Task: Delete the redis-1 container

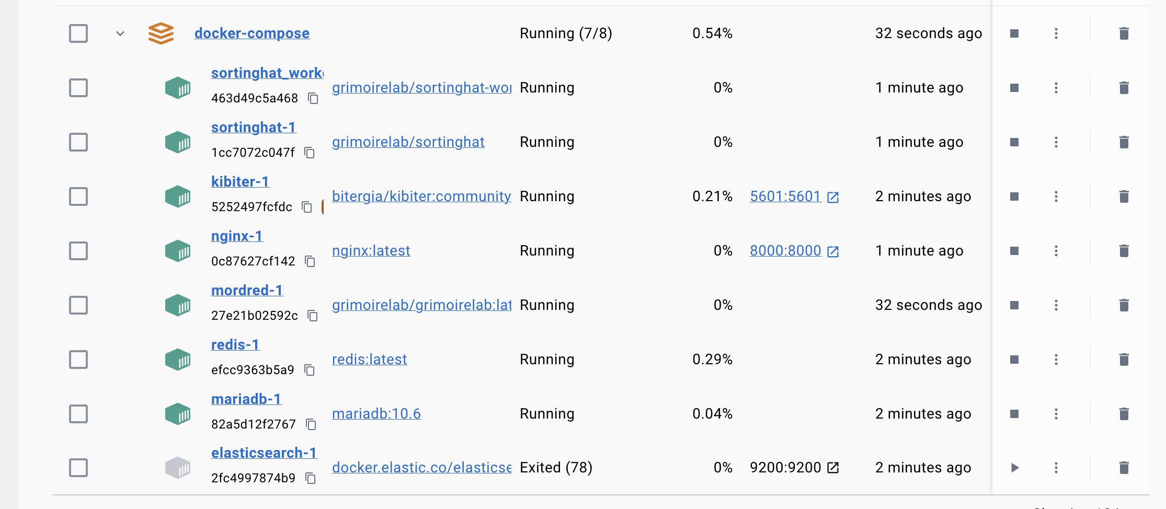Action: (x=1124, y=360)
